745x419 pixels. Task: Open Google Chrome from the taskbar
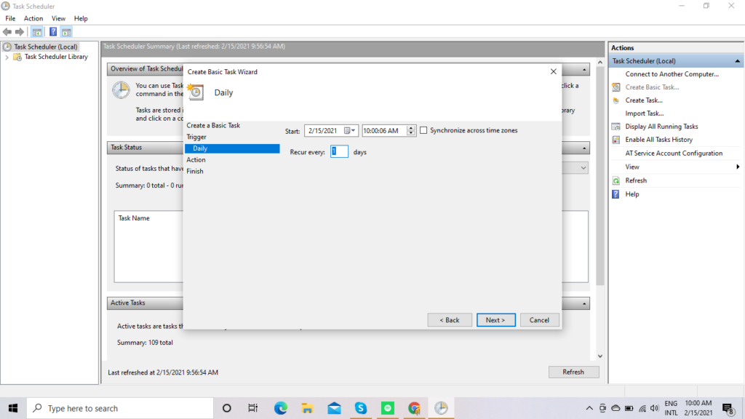coord(414,408)
